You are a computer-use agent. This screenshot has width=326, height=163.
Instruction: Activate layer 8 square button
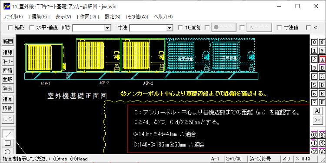point(322,43)
